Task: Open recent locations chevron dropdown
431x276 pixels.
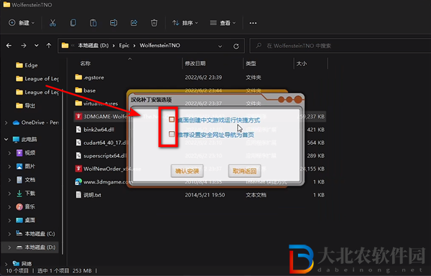Action: 37,46
